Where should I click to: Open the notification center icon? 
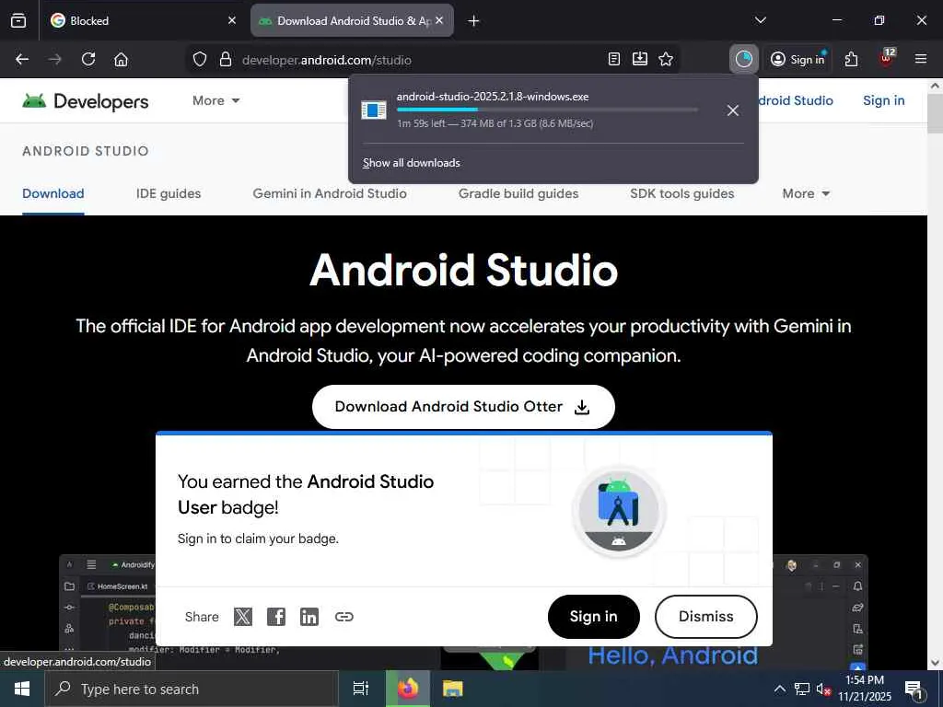pos(914,690)
